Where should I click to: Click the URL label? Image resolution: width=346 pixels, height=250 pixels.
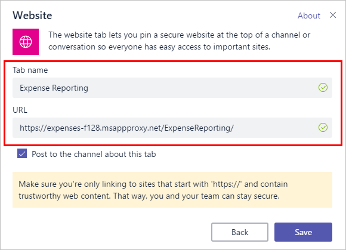pyautogui.click(x=20, y=110)
